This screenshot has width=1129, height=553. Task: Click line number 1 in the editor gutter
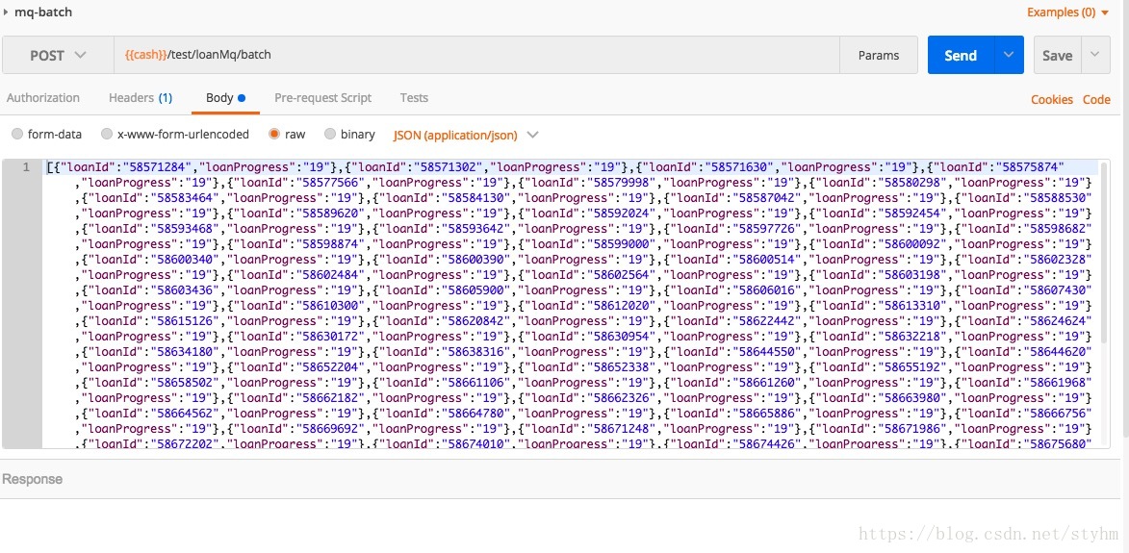click(x=27, y=167)
